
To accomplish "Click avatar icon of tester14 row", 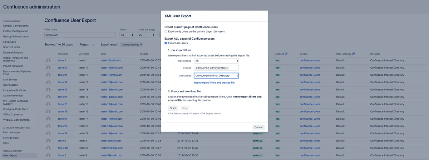I will pyautogui.click(x=48, y=97).
